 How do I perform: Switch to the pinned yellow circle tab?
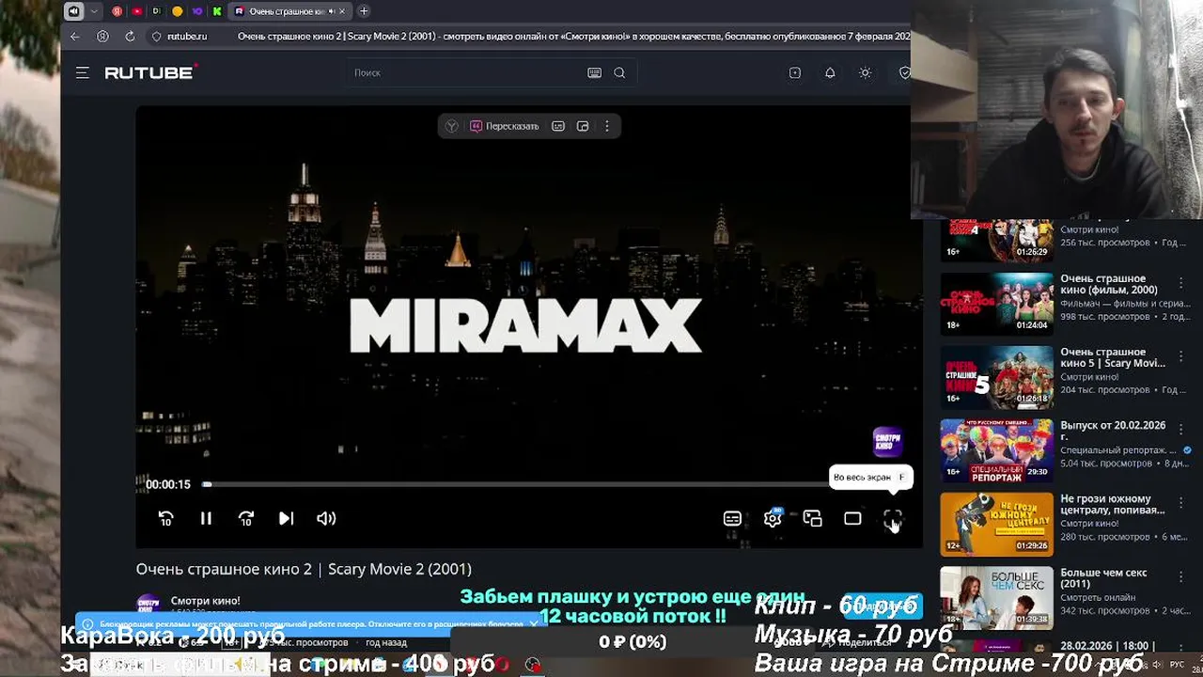tap(177, 11)
